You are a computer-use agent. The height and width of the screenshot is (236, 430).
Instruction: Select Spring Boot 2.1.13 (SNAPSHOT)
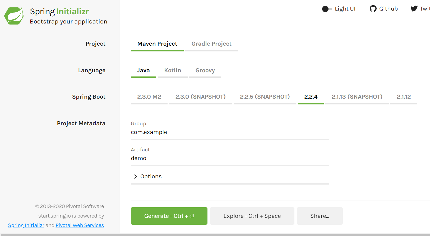(357, 97)
